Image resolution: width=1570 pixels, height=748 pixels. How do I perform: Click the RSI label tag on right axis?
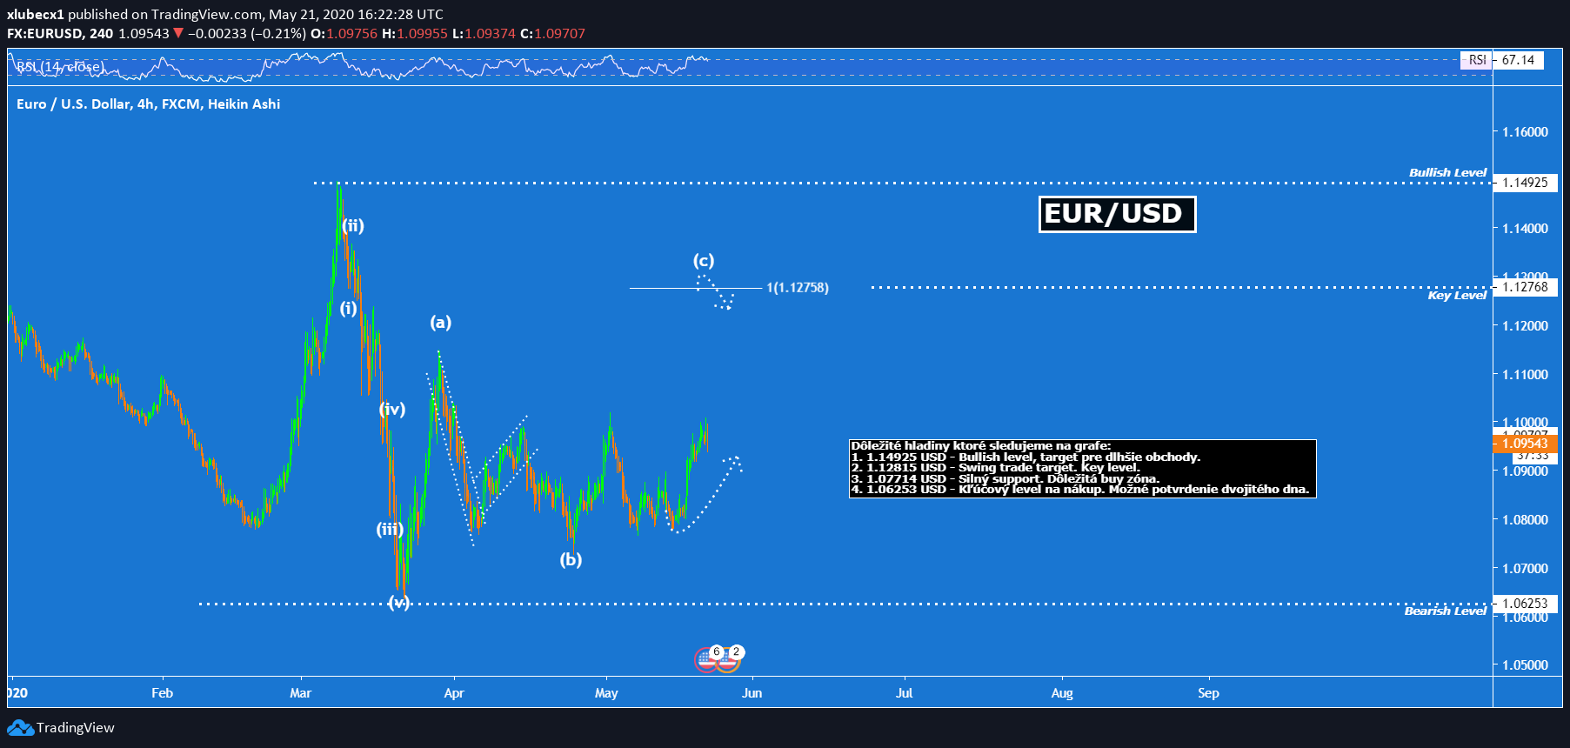[1477, 60]
